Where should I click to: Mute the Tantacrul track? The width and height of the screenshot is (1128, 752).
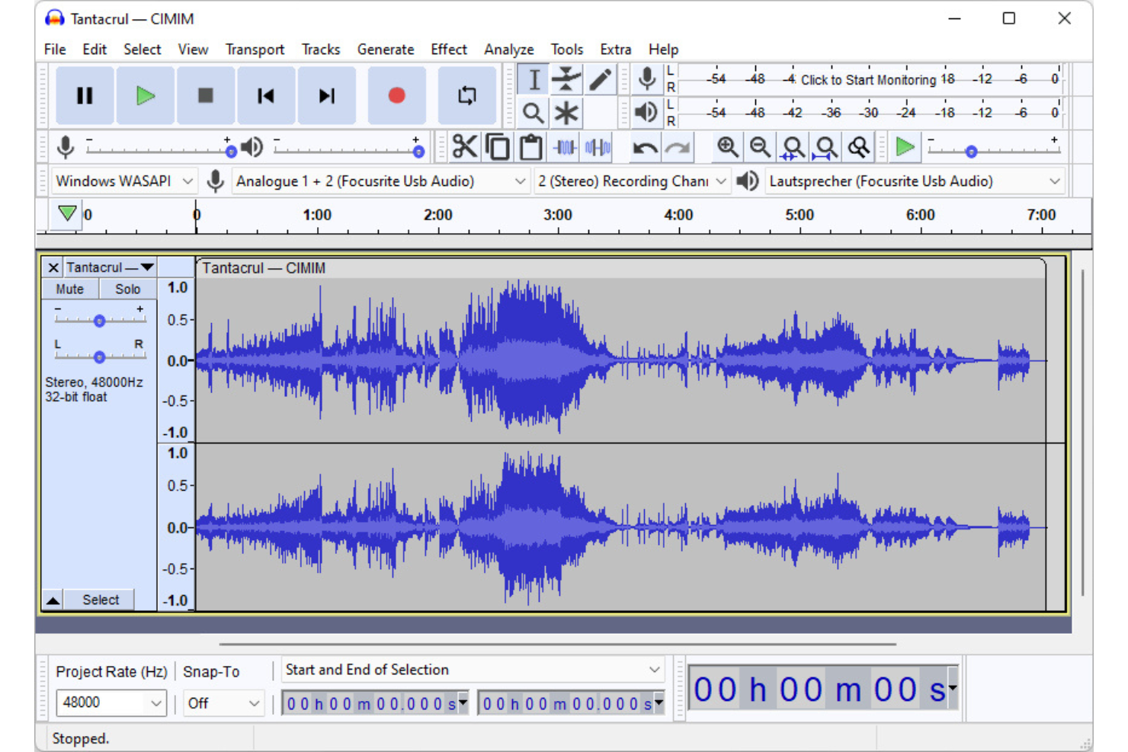tap(70, 290)
